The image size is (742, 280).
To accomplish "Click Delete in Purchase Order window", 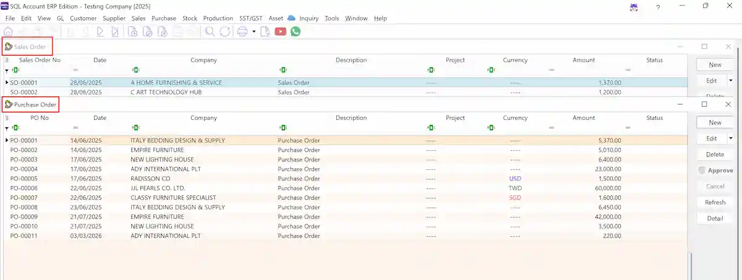I will 715,155.
